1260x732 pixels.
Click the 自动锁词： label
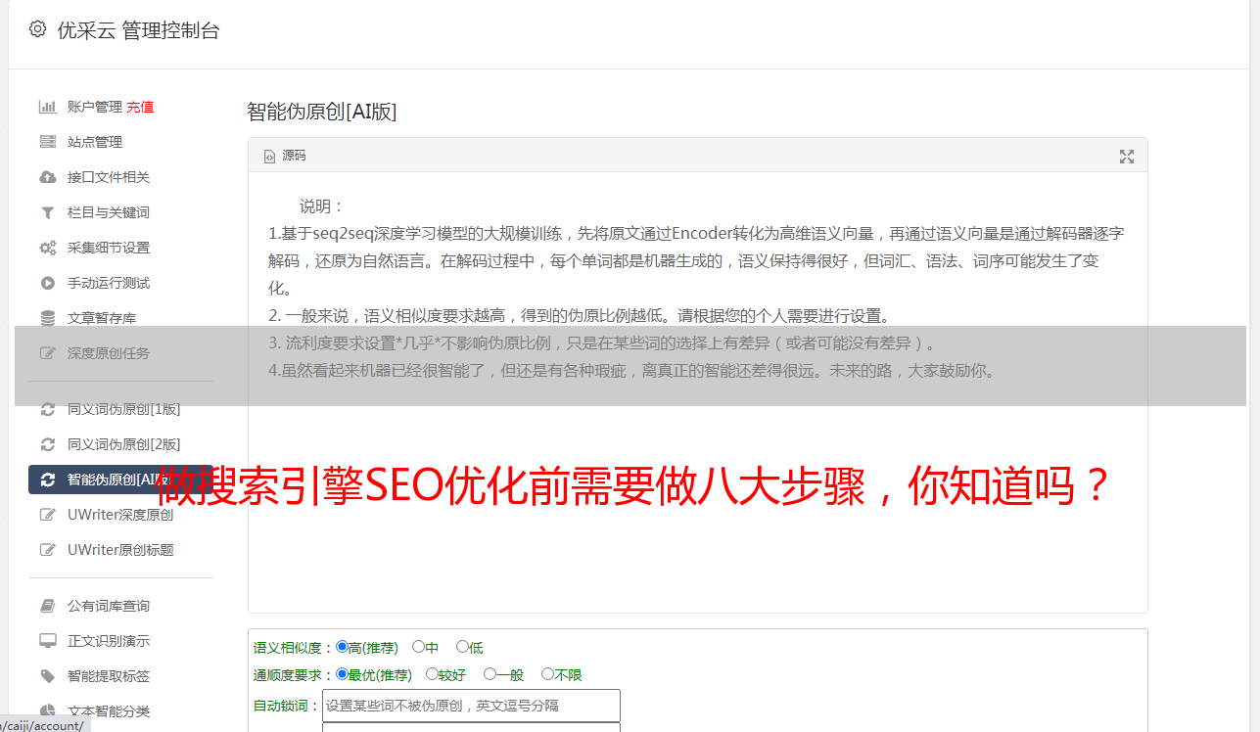pos(287,706)
